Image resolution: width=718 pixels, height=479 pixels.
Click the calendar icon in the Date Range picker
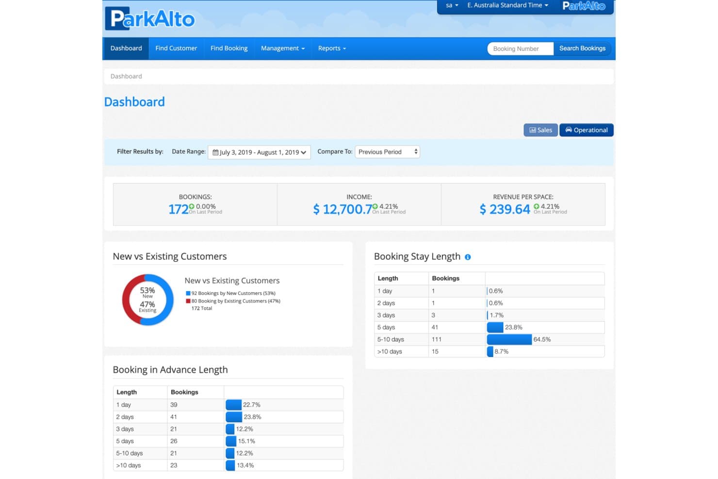tap(215, 152)
